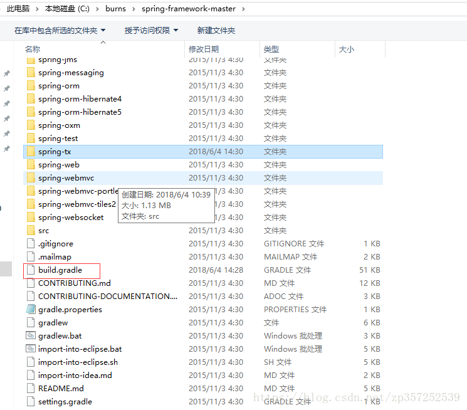Image resolution: width=467 pixels, height=410 pixels.
Task: Click the import-into-idea.md file icon
Action: click(31, 375)
